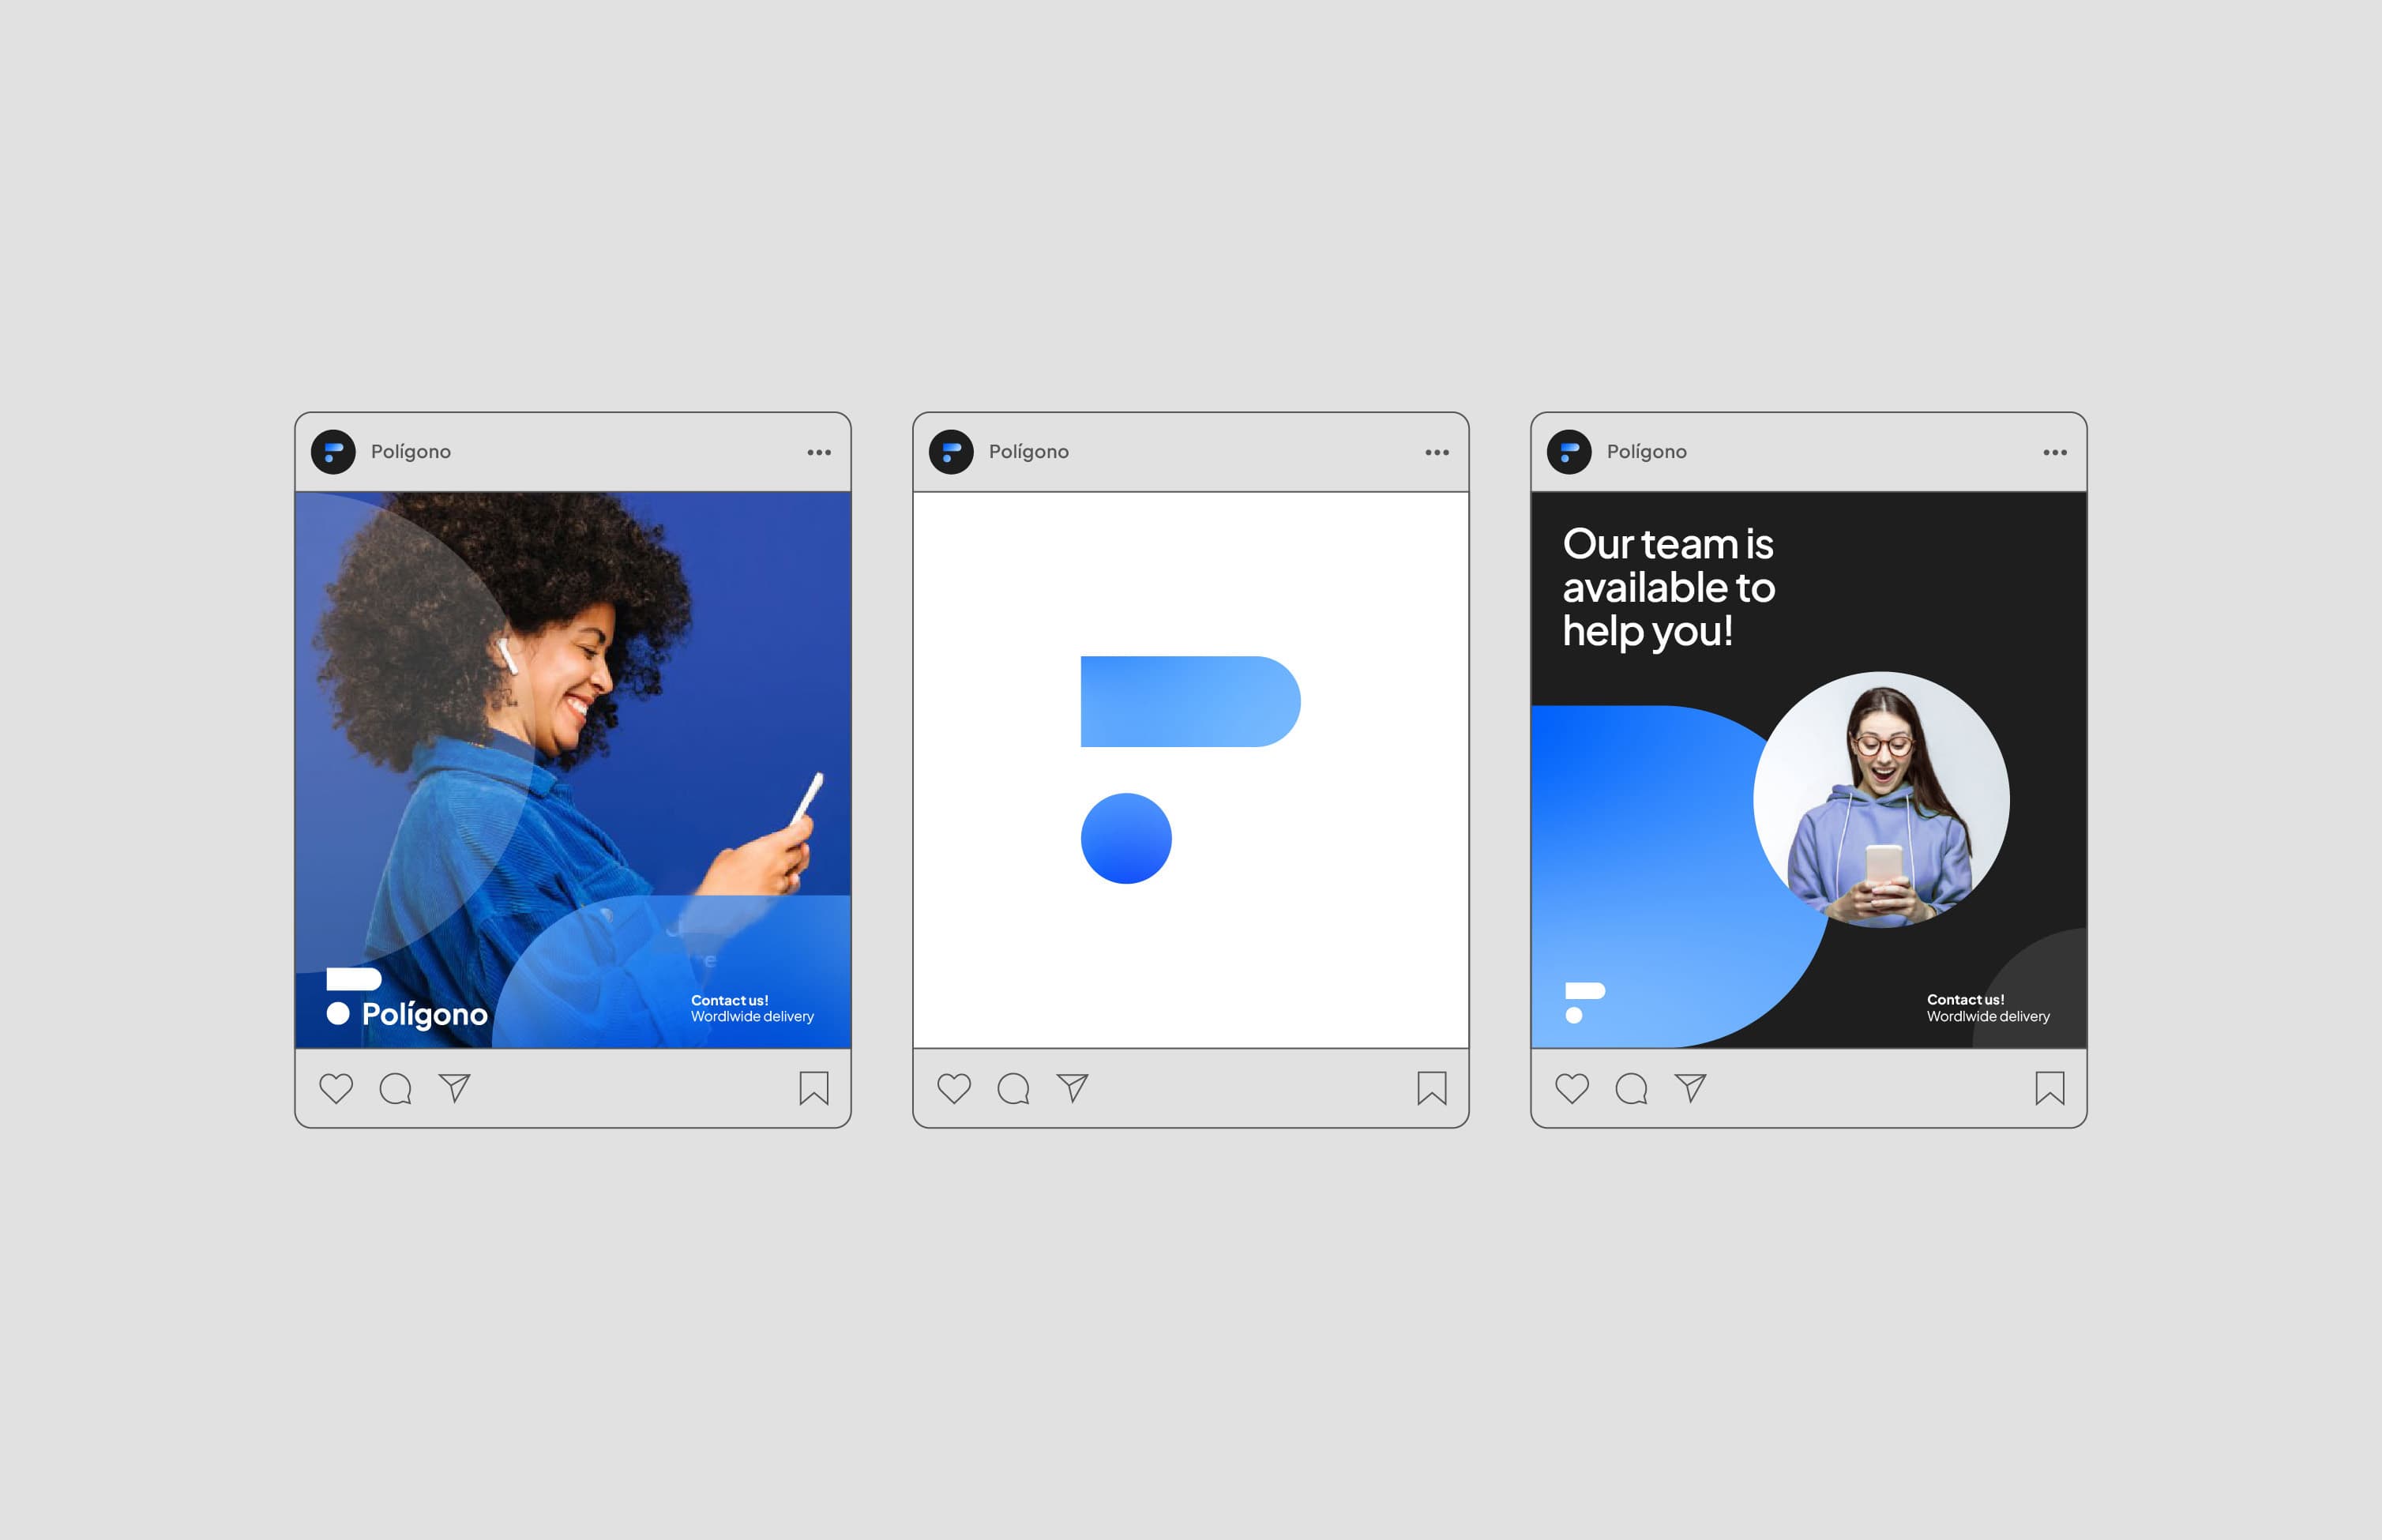Share the middle logo post
Screen dimensions: 2382x1540
click(x=1072, y=1088)
